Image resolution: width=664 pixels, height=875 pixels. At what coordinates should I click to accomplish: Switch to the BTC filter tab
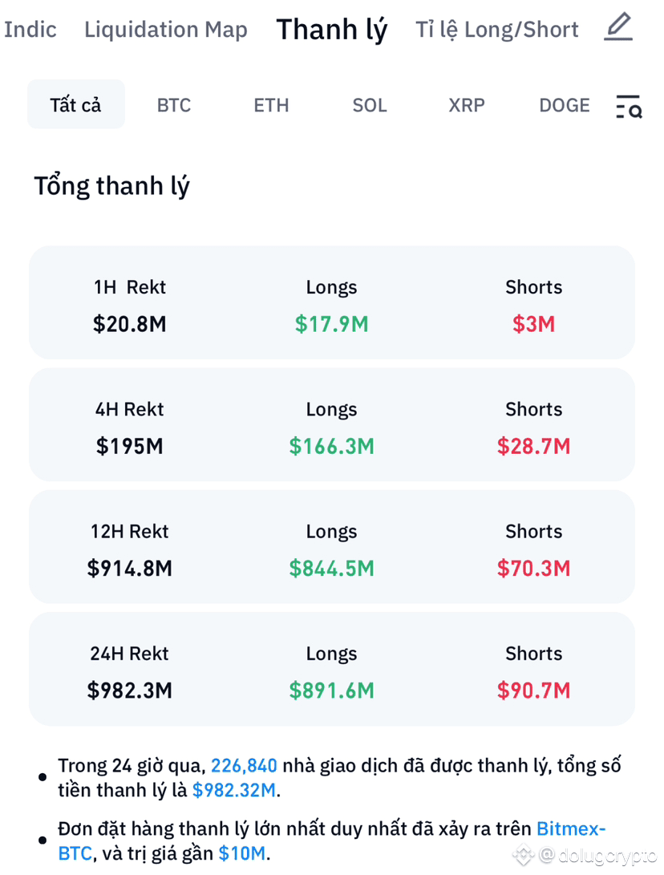coord(174,105)
